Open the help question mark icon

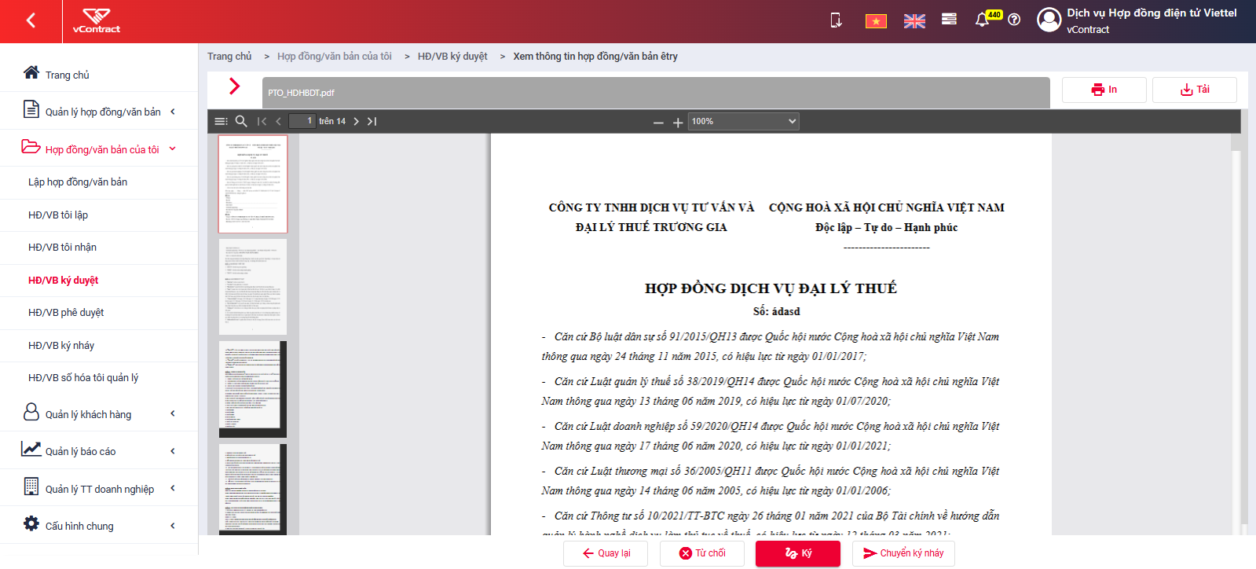tap(1014, 20)
